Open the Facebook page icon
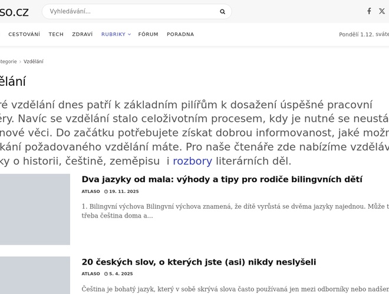The height and width of the screenshot is (294, 389). pyautogui.click(x=369, y=11)
